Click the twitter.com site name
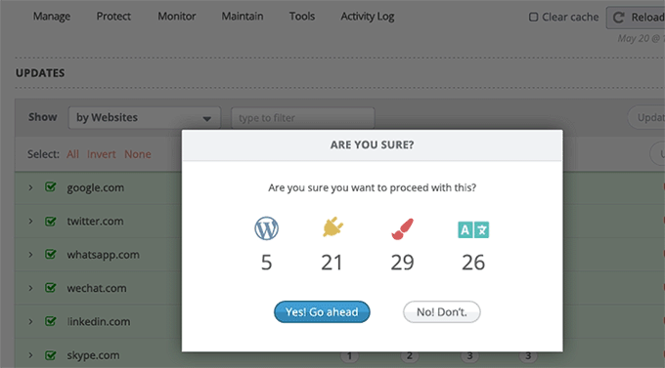665x368 pixels. (x=95, y=221)
